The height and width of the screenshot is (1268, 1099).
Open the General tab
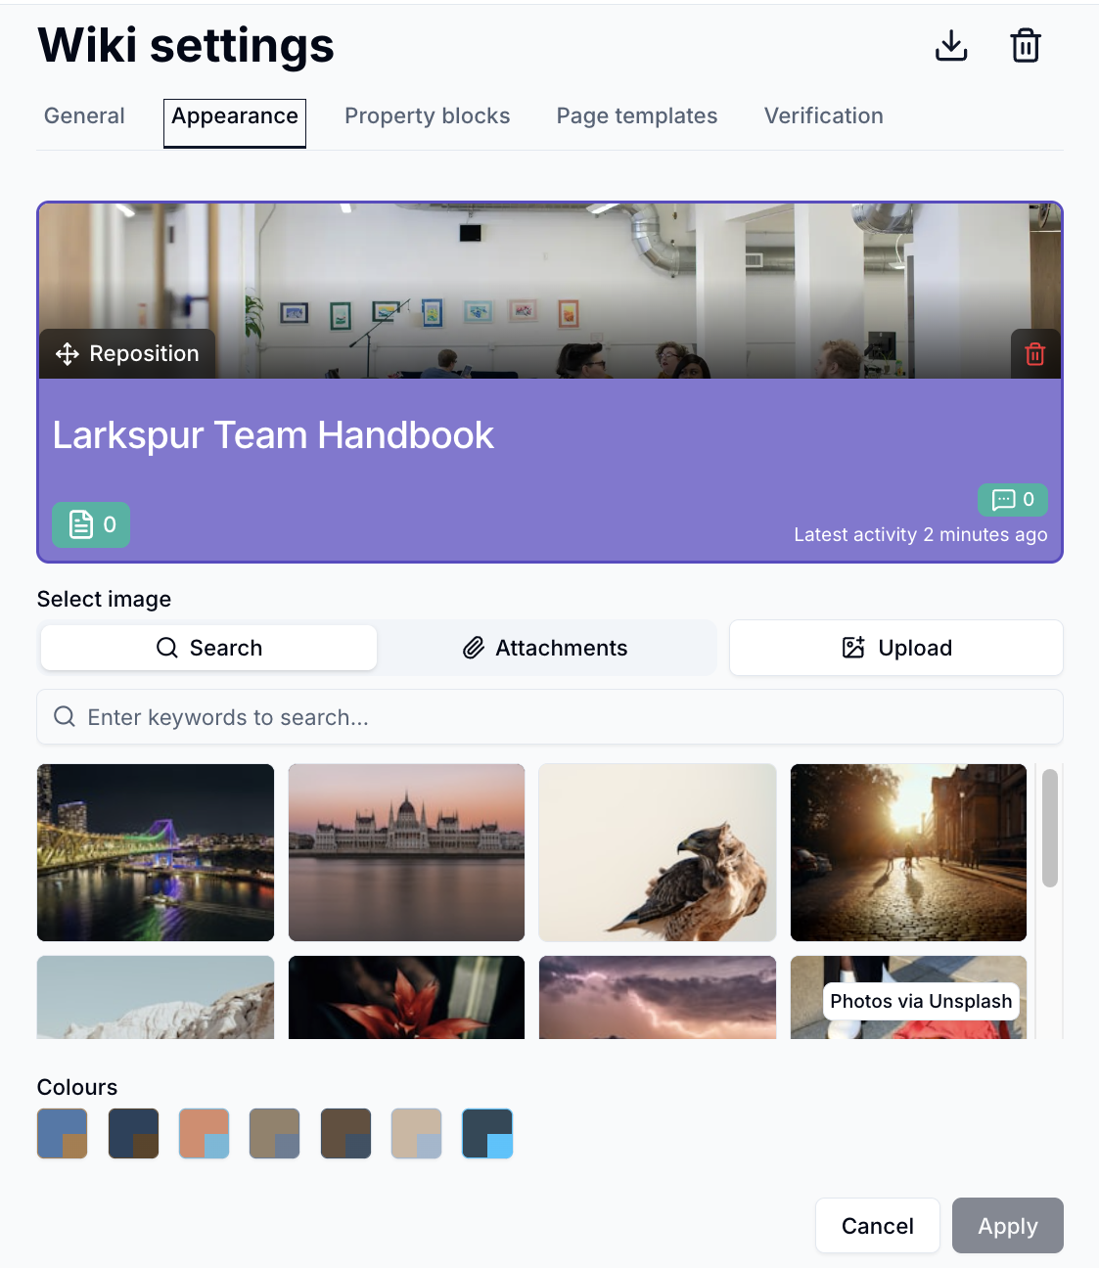point(84,116)
